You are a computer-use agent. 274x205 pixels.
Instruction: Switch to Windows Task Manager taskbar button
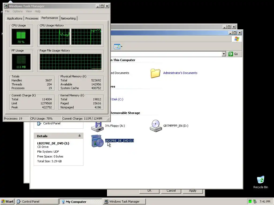(124, 202)
